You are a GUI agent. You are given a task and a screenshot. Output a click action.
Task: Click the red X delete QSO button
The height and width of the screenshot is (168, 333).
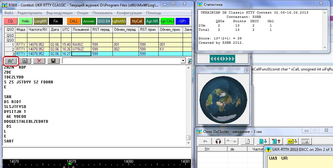pyautogui.click(x=39, y=61)
